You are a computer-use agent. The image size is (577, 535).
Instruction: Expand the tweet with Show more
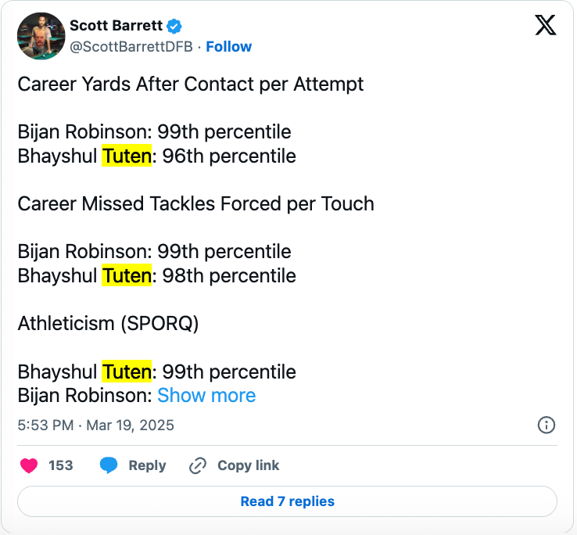point(206,396)
